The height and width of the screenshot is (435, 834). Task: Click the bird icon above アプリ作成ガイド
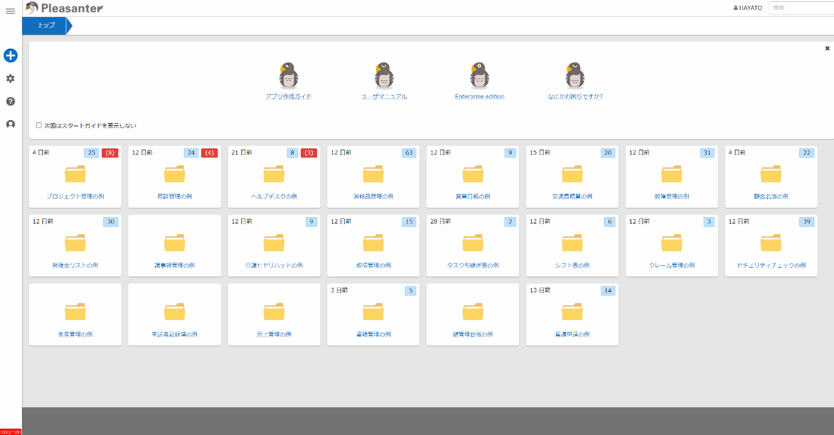289,75
